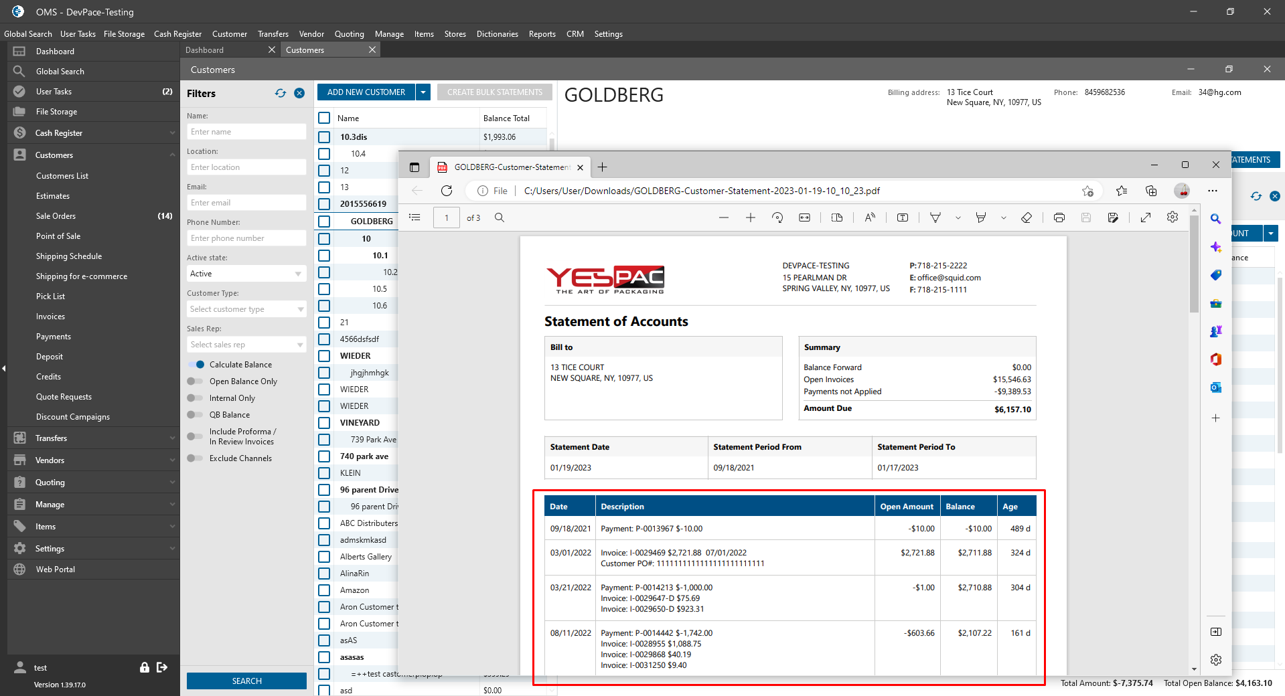Image resolution: width=1285 pixels, height=696 pixels.
Task: Click the SEARCH button
Action: [x=246, y=681]
